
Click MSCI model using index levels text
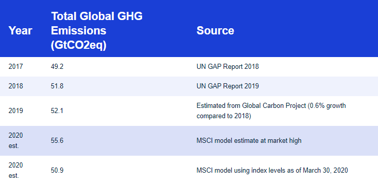pyautogui.click(x=272, y=171)
